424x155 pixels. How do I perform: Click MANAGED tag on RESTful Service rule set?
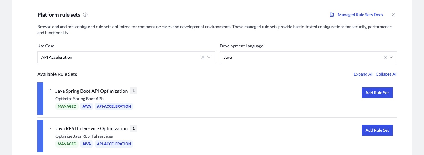(x=67, y=144)
